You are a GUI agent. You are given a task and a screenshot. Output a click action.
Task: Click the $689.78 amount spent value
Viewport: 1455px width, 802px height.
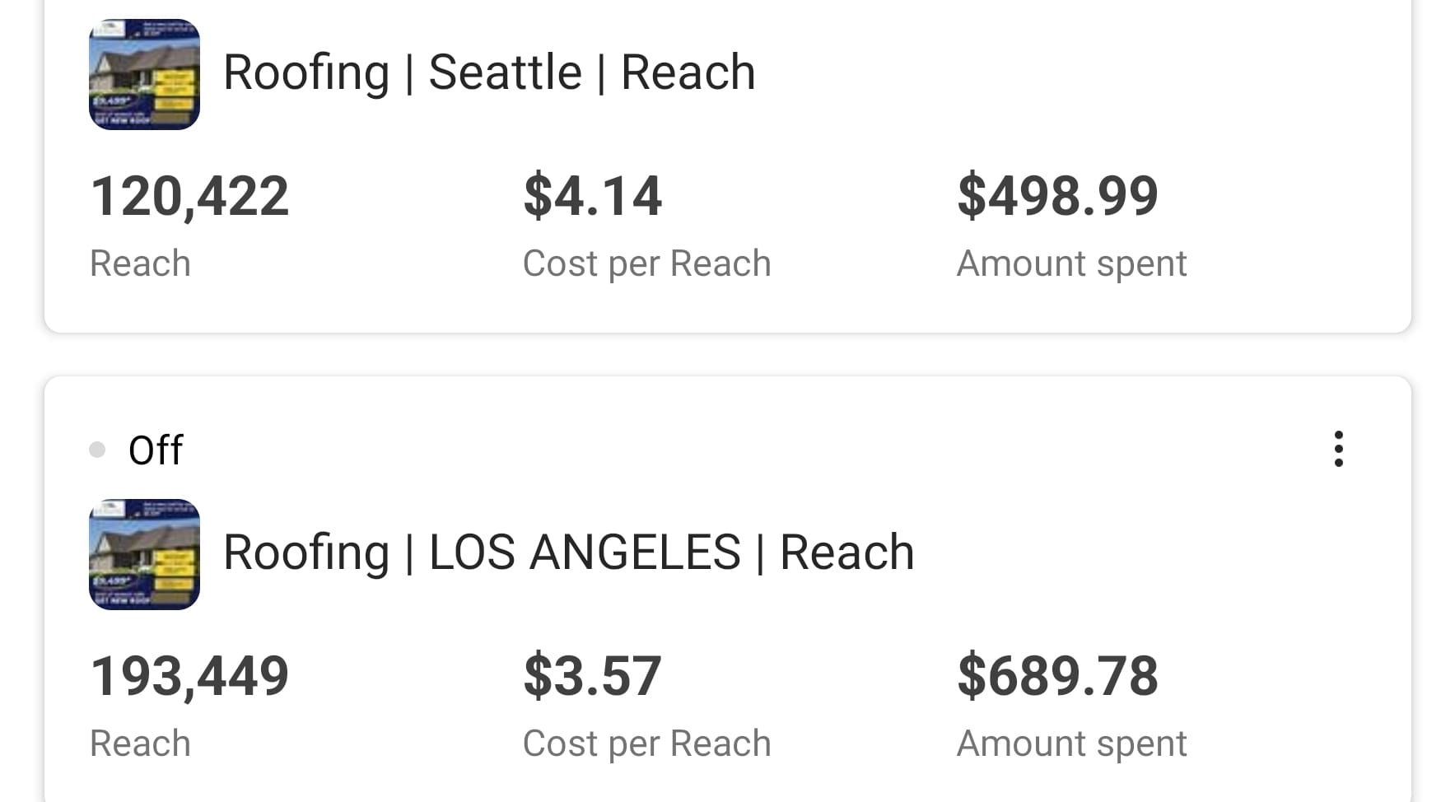click(1057, 677)
